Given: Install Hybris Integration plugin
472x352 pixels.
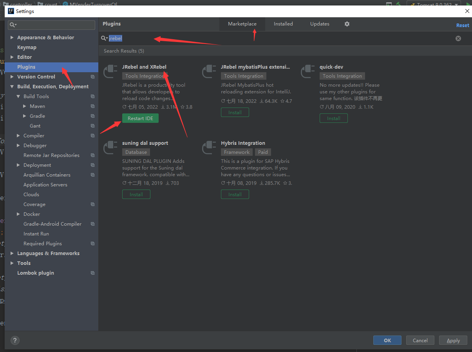Looking at the screenshot, I should tap(235, 194).
